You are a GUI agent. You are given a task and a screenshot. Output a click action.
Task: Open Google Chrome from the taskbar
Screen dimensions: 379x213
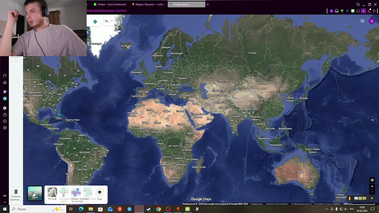click(x=159, y=209)
